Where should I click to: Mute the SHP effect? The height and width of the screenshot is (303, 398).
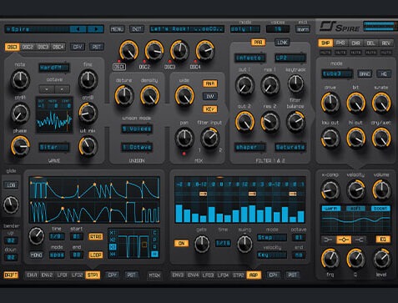pos(325,53)
